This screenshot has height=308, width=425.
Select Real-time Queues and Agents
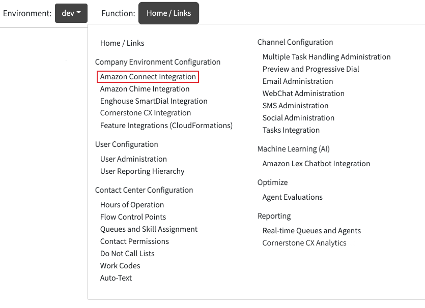(x=311, y=231)
